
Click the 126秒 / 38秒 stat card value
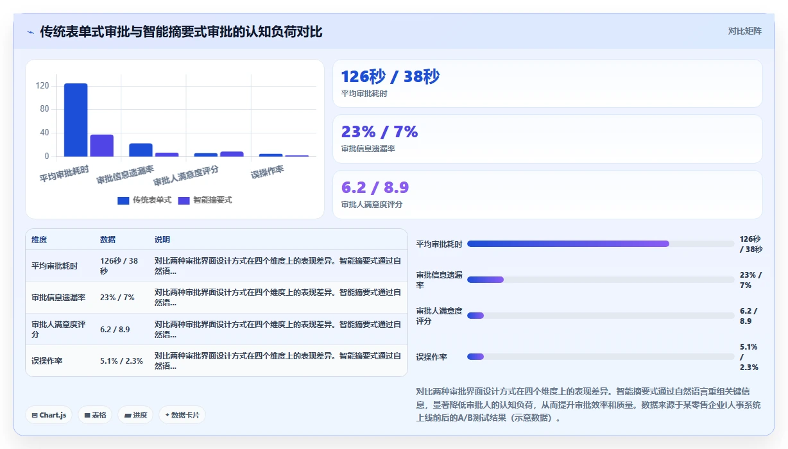(x=390, y=76)
